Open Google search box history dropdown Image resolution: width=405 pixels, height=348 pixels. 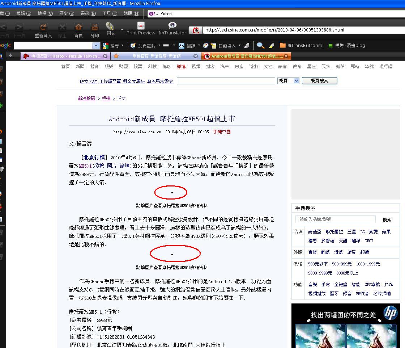(x=96, y=46)
